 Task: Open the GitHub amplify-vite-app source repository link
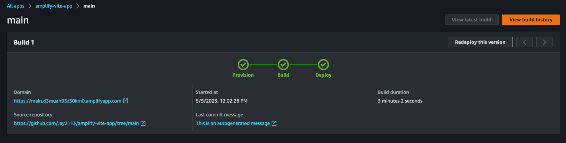click(x=76, y=123)
